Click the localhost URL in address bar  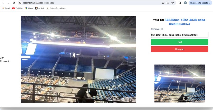pyautogui.click(x=38, y=3)
